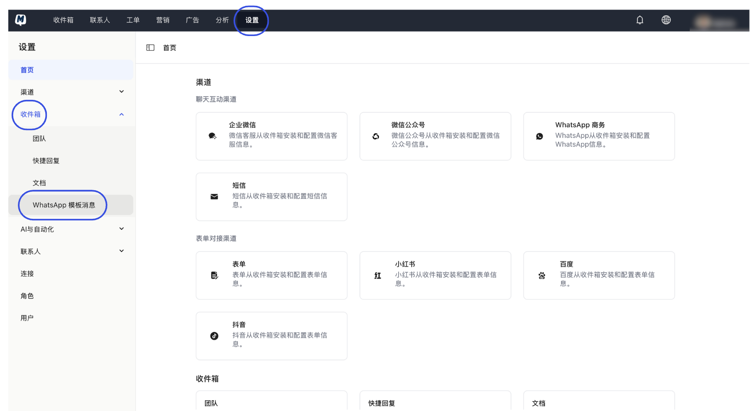Open the 分析 menu item
Viewport: 750px width, 411px height.
[x=222, y=20]
